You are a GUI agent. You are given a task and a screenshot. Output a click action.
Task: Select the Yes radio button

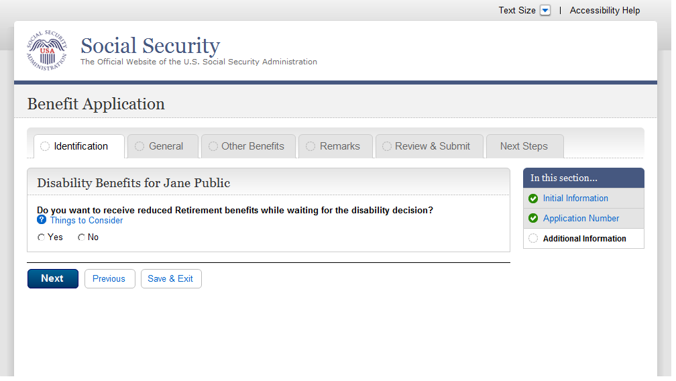(42, 237)
